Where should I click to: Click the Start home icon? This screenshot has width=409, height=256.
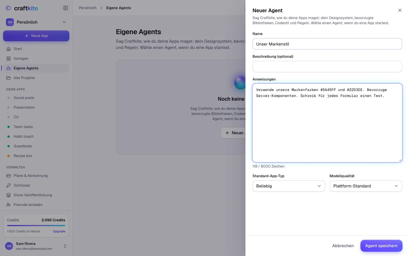pos(9,49)
